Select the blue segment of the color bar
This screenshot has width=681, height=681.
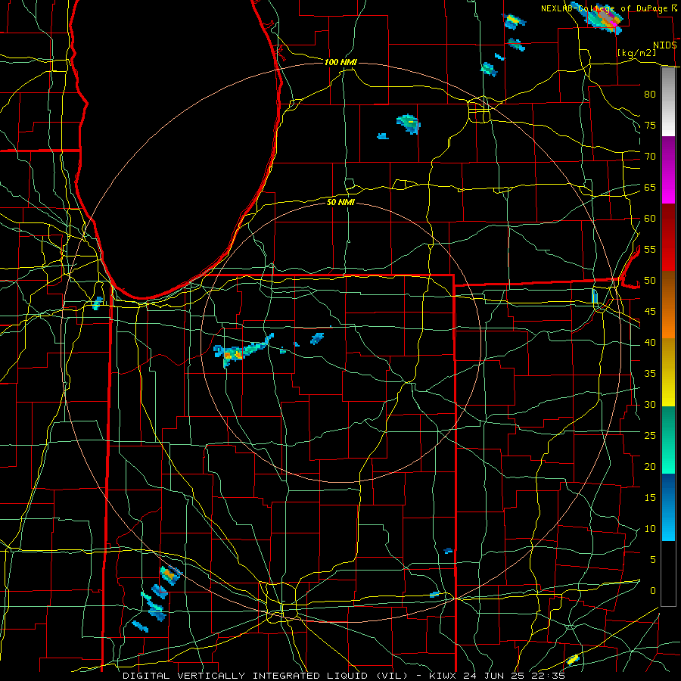coord(668,507)
